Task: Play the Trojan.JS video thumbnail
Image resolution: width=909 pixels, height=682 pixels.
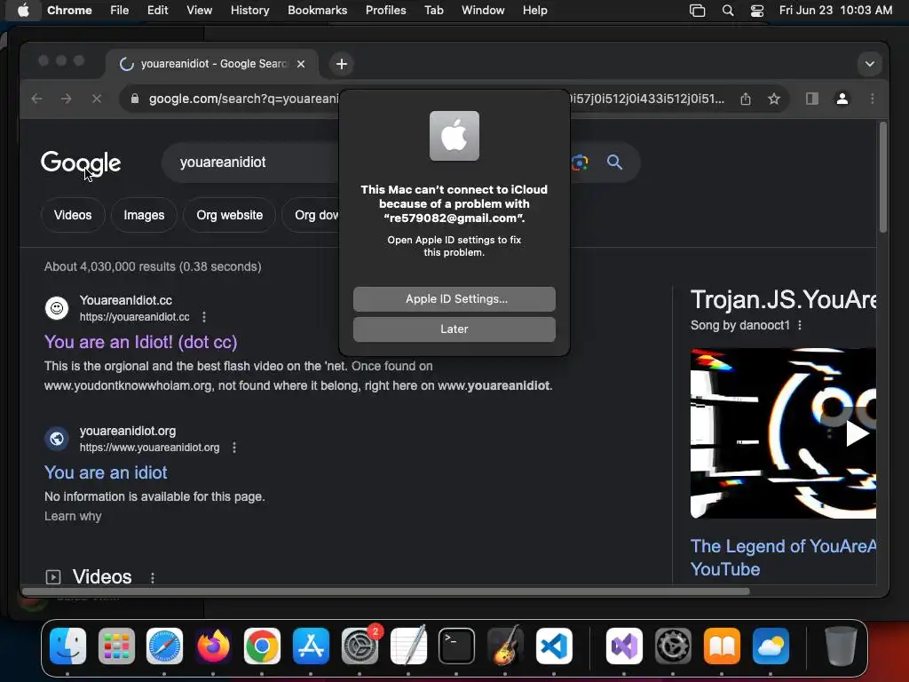Action: pos(783,433)
